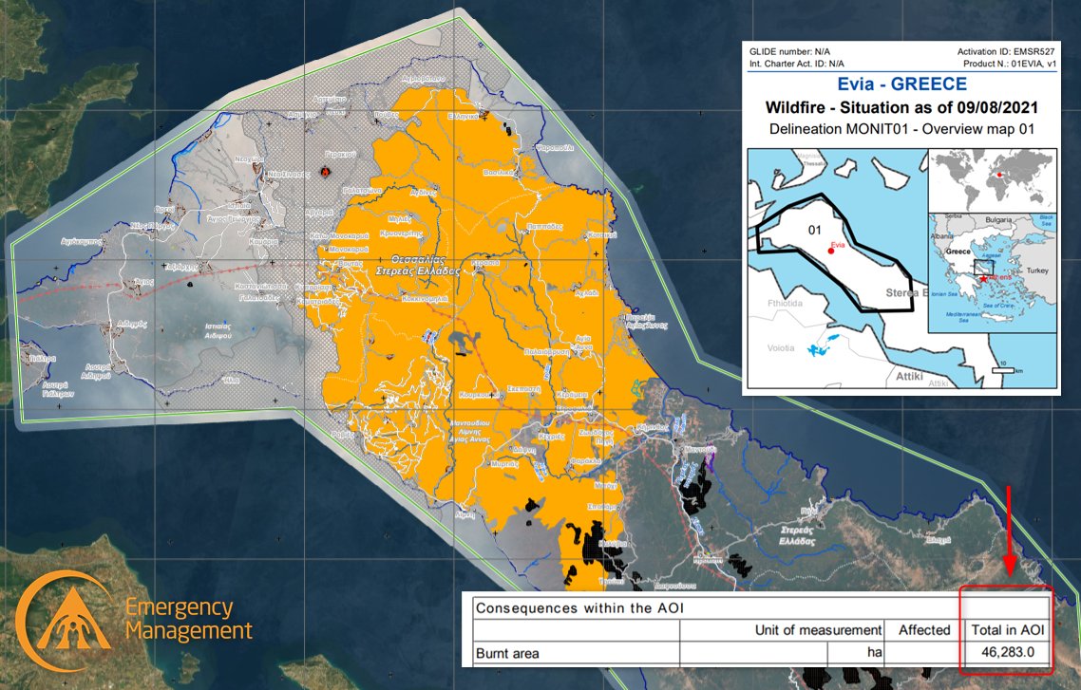Click the 'Κεχριές' village label
Image resolution: width=1081 pixels, height=690 pixels.
pyautogui.click(x=552, y=436)
